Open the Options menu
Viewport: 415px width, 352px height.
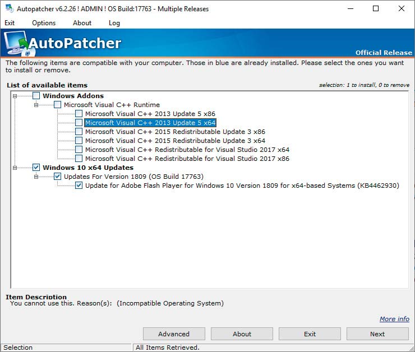(x=44, y=23)
